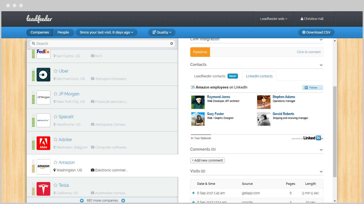Click the FedEx logo thumbnail
The image size is (364, 204).
(x=43, y=54)
